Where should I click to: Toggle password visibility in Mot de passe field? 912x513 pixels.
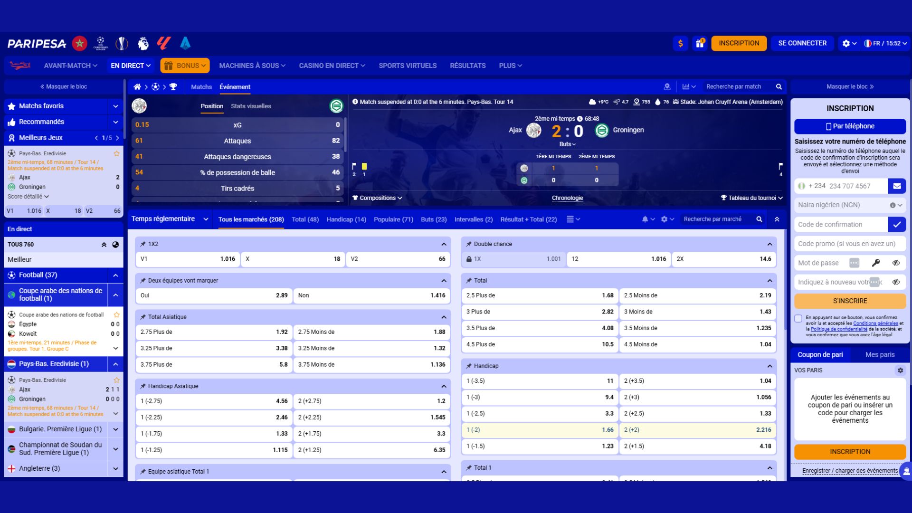[896, 263]
